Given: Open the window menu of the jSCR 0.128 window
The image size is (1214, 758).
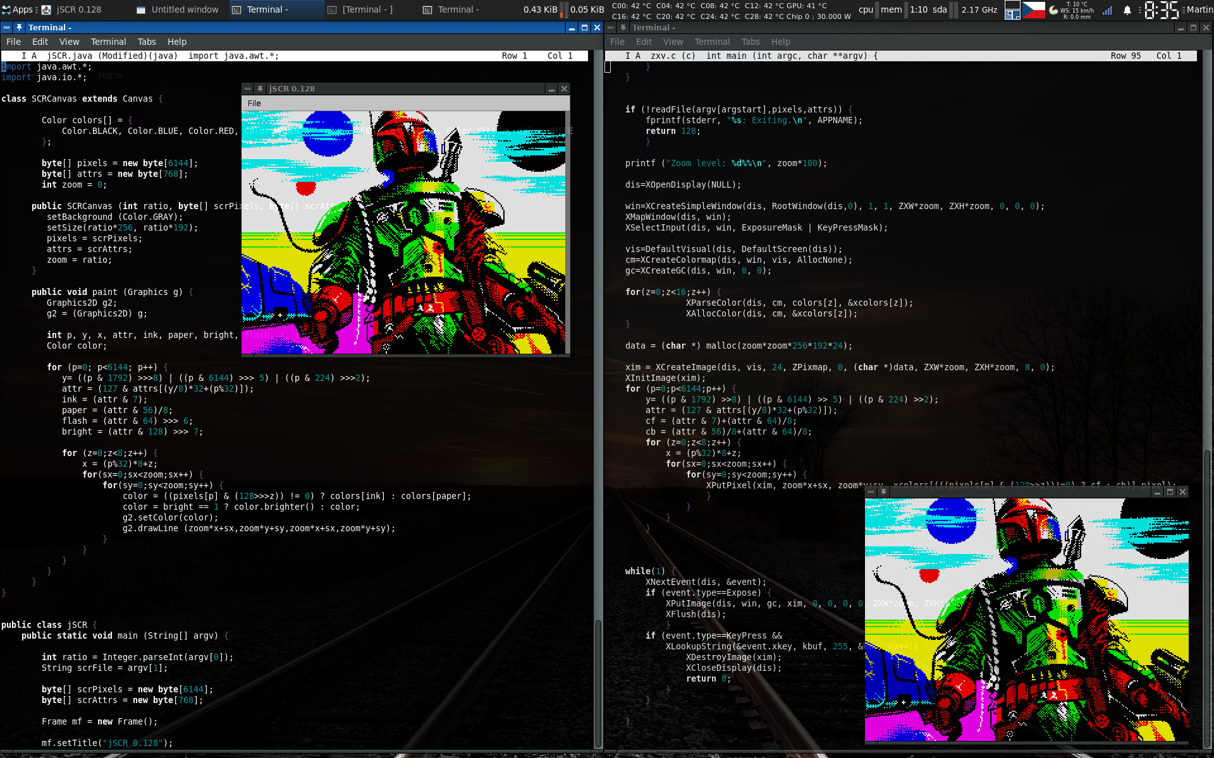Looking at the screenshot, I should (248, 89).
